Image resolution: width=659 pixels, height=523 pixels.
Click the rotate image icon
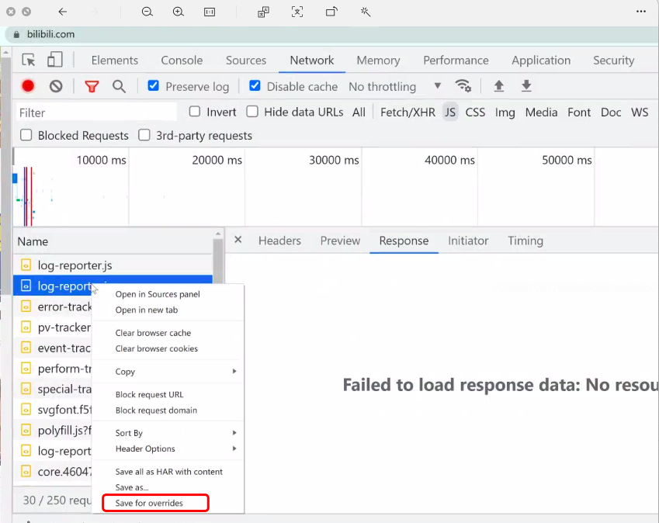pos(331,12)
